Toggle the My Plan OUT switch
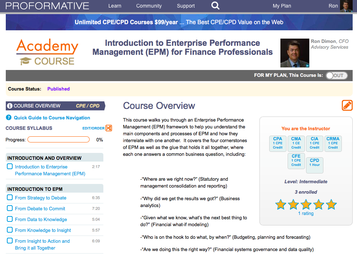The image size is (357, 255). (x=337, y=75)
